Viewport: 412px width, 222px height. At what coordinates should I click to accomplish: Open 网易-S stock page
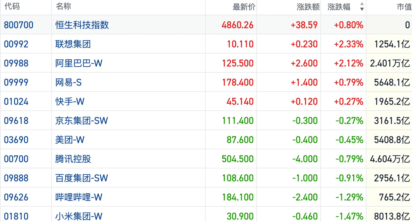pyautogui.click(x=68, y=82)
